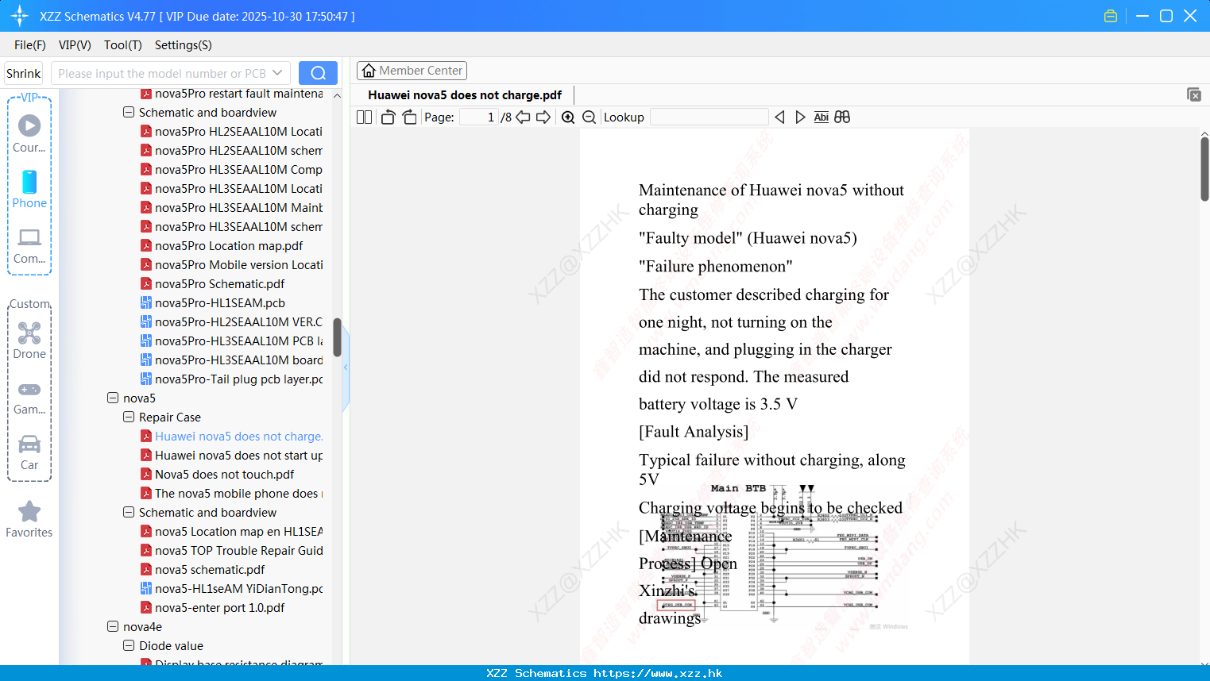Go to the previous page arrow
The width and height of the screenshot is (1210, 681).
pyautogui.click(x=523, y=117)
